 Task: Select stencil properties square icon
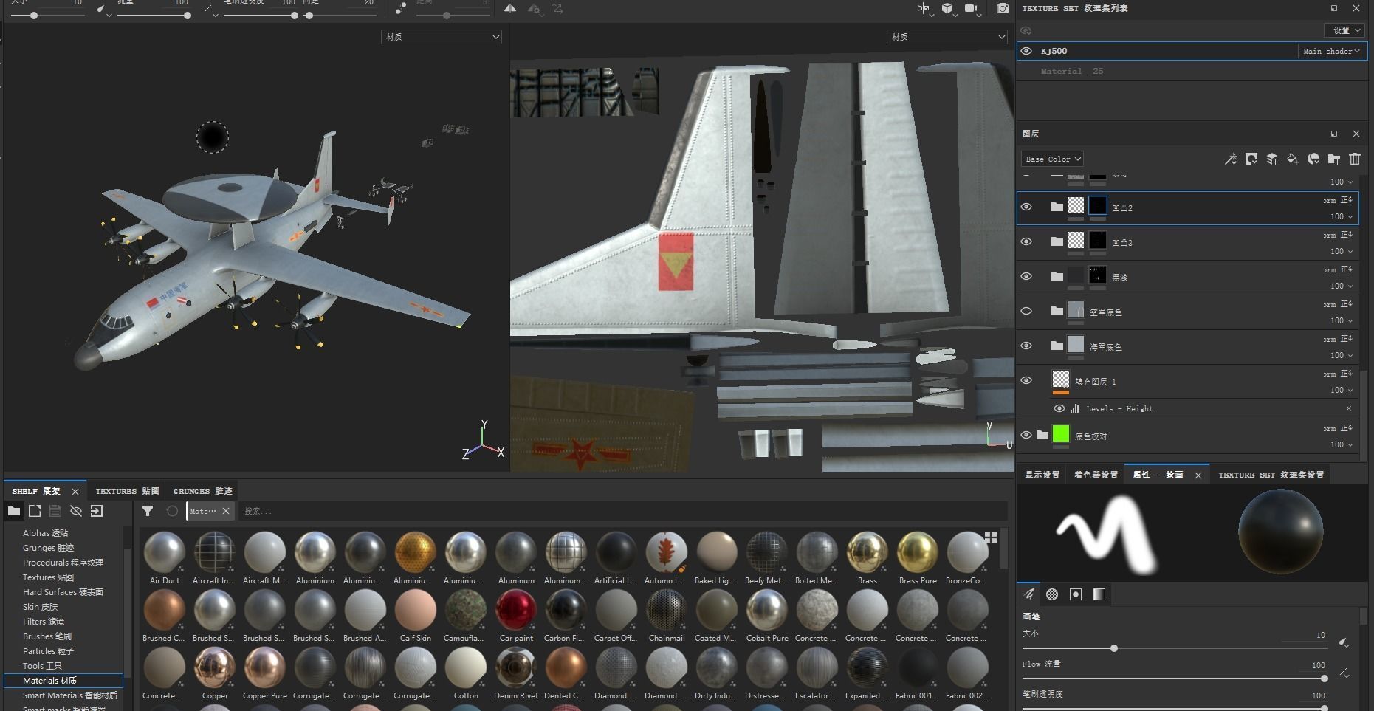[1076, 594]
